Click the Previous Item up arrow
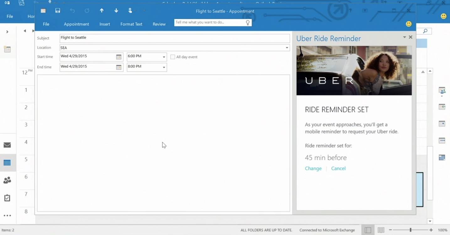This screenshot has height=235, width=450. pos(102,11)
